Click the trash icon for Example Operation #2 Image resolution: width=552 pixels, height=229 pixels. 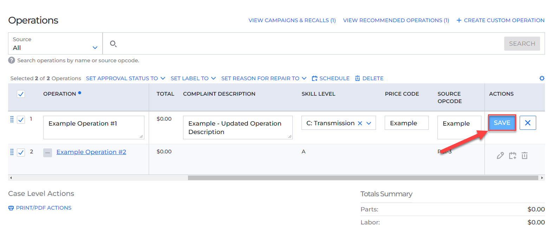click(x=525, y=155)
